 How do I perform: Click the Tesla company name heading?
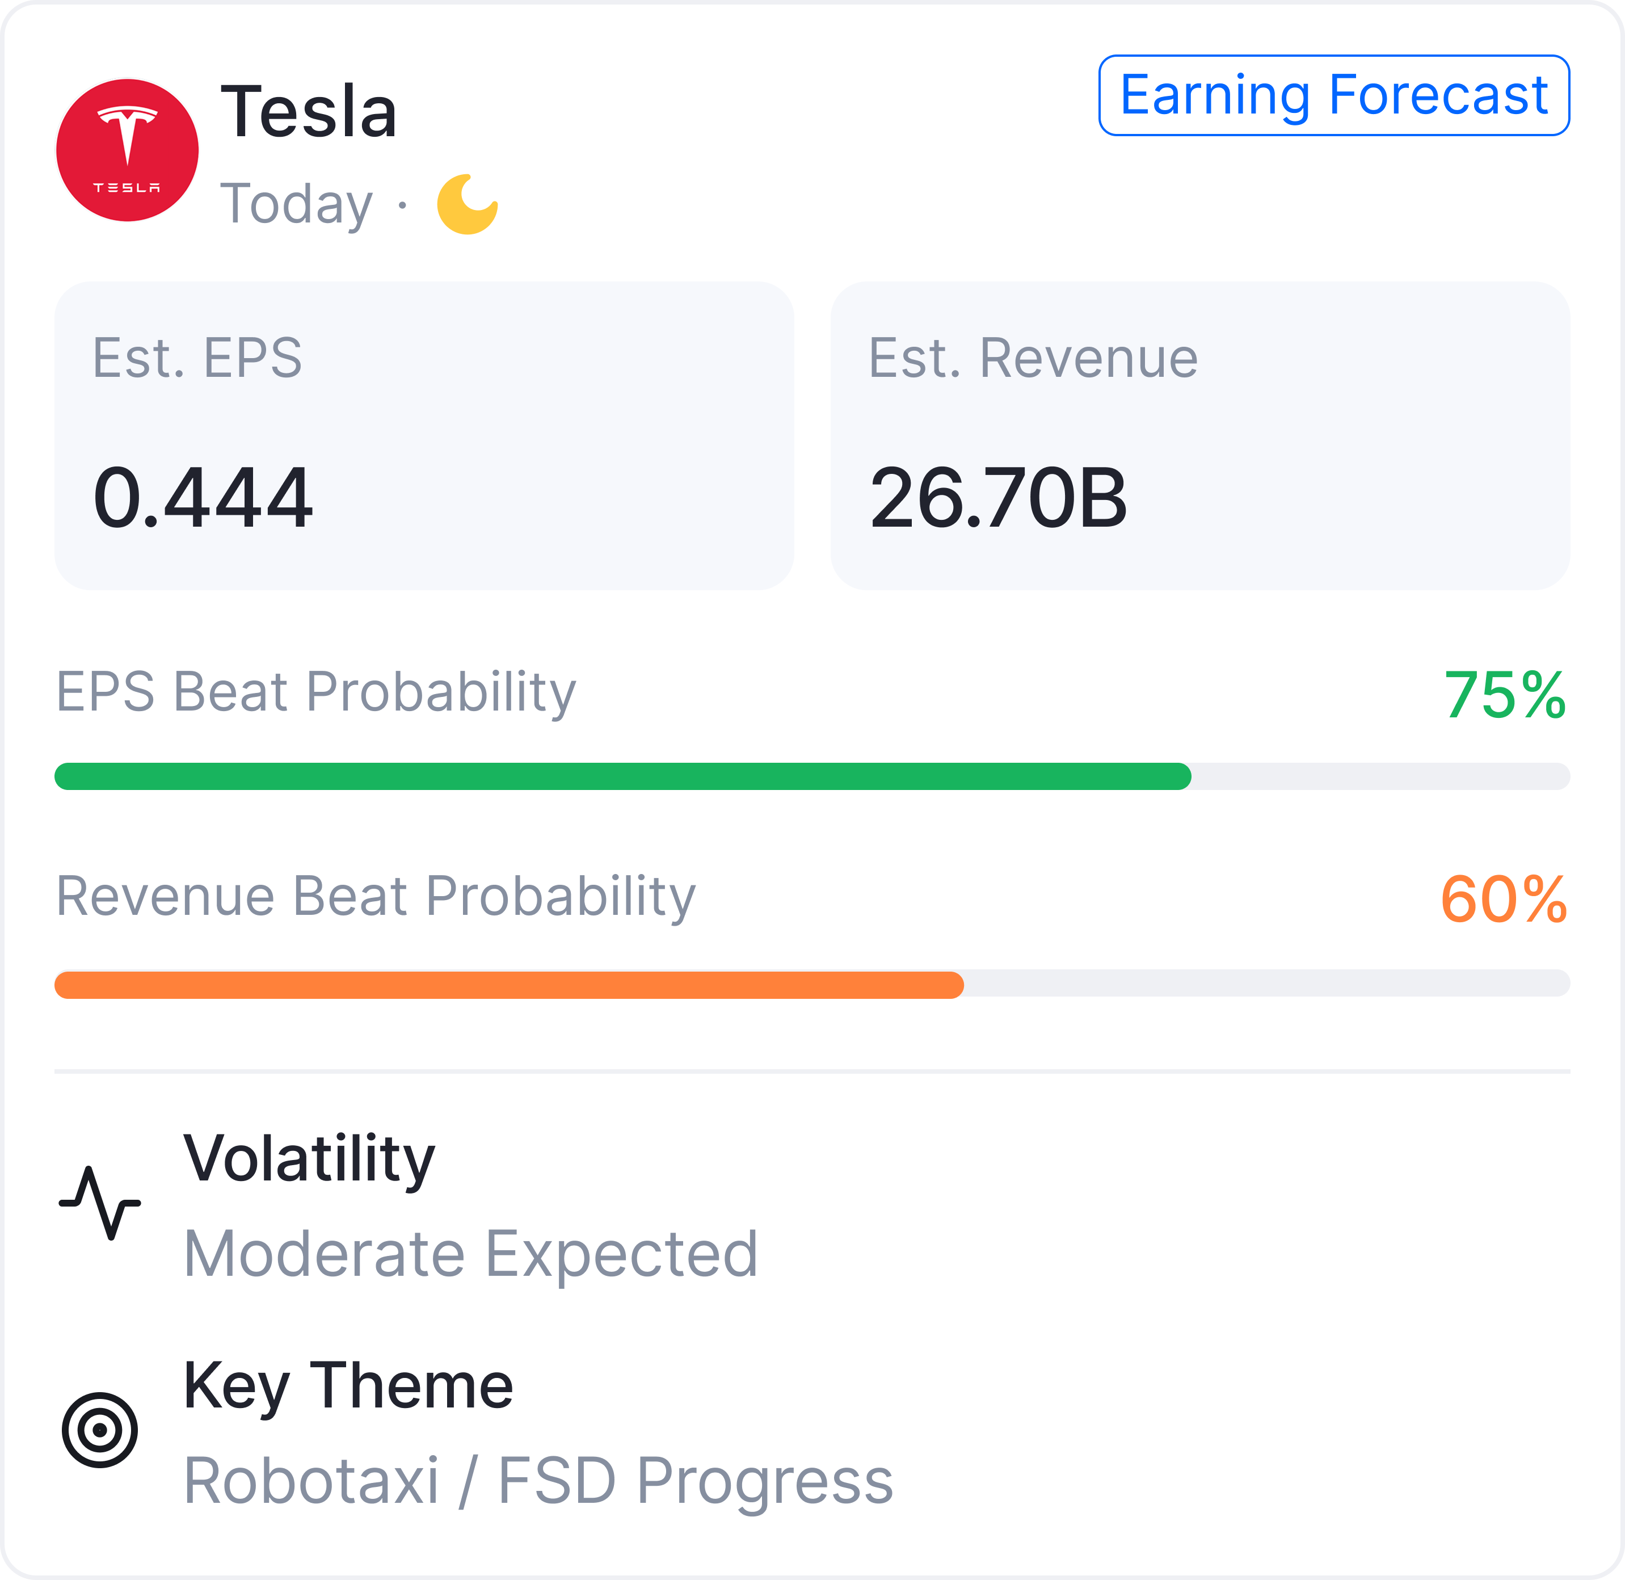309,111
